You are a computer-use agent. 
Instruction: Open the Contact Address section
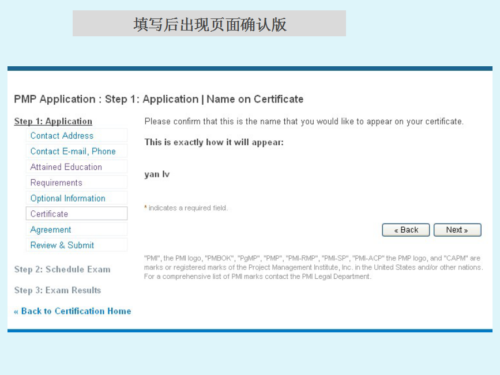click(62, 136)
